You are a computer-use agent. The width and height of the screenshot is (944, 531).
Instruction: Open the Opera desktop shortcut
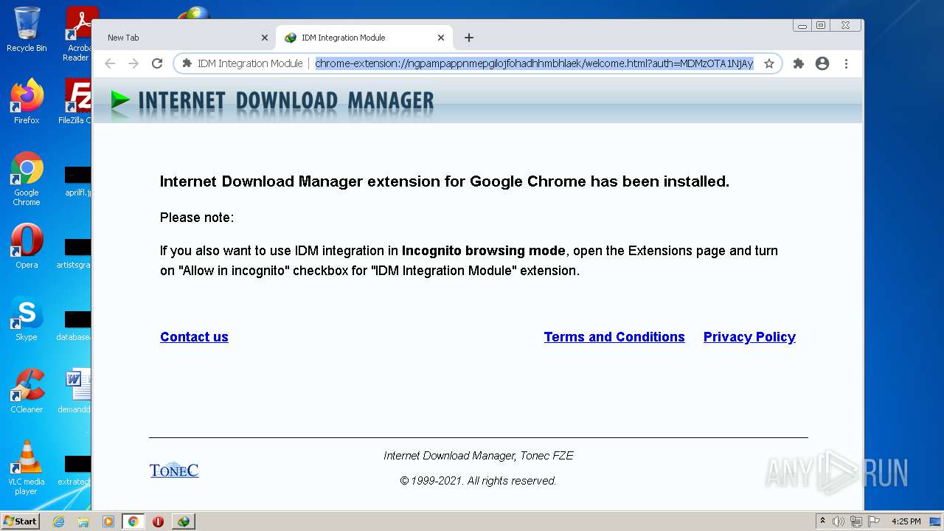[27, 246]
